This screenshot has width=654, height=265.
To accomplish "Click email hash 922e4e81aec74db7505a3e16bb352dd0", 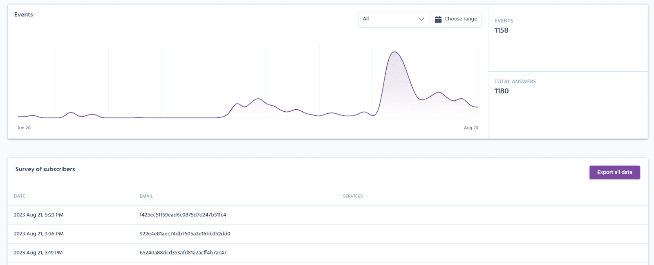I will (185, 234).
